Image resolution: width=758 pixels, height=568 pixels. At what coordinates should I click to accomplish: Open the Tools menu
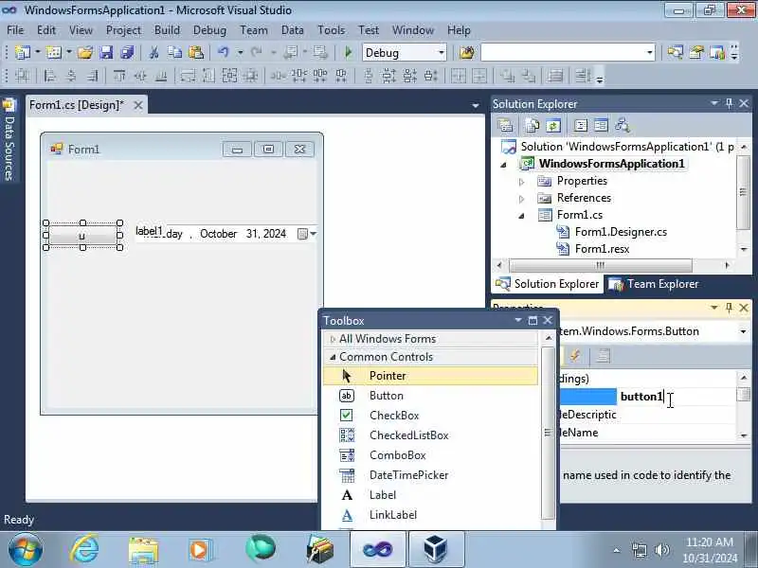coord(331,30)
